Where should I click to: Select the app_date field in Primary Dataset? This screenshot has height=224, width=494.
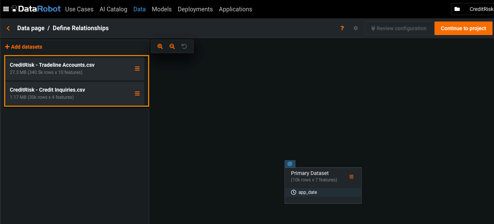(x=307, y=192)
